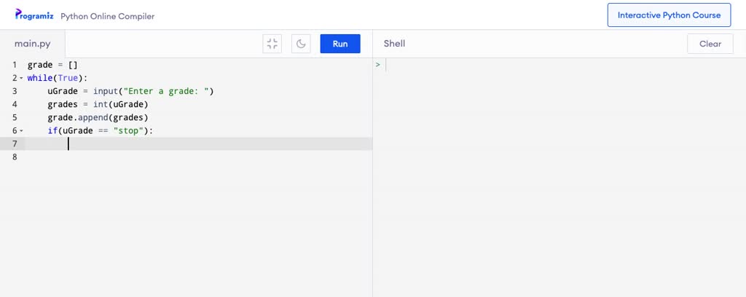
Task: Select the main.py tab
Action: click(33, 44)
